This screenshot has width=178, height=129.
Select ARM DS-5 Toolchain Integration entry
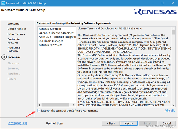57,37
